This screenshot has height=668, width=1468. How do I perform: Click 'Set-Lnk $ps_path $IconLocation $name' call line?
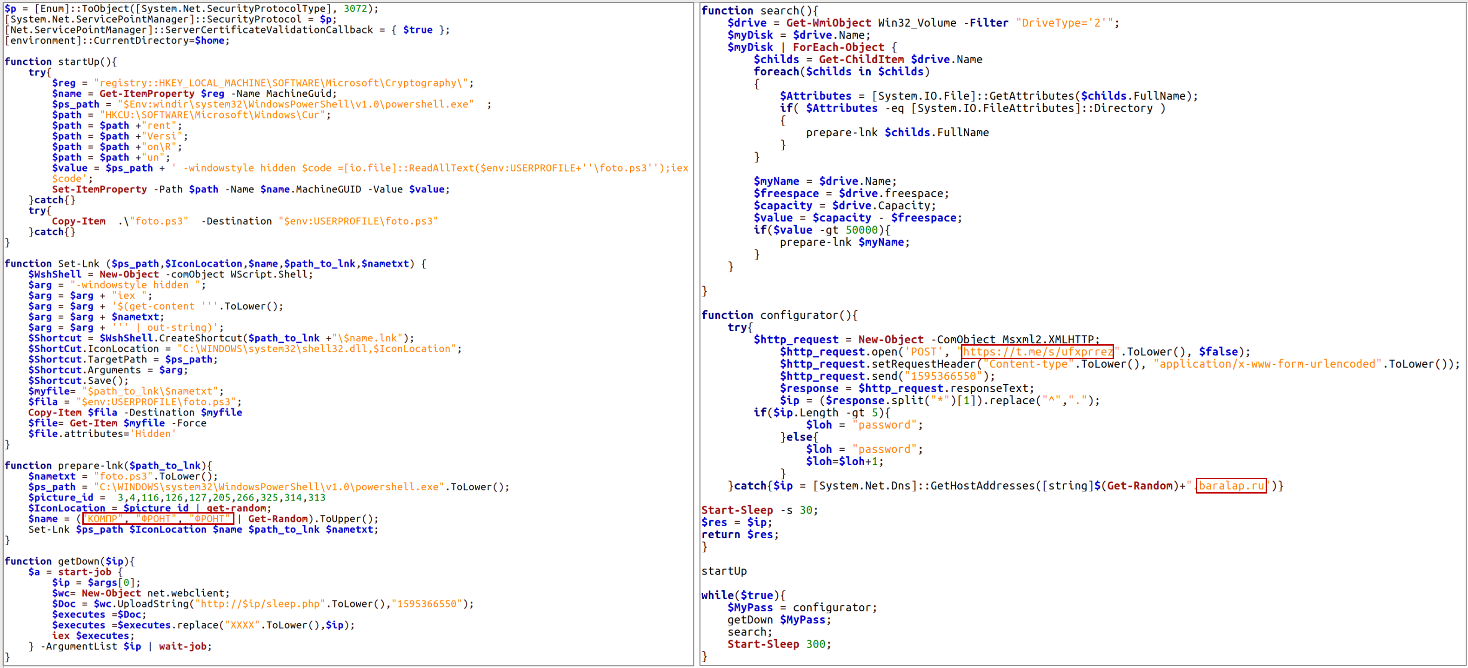coord(203,529)
